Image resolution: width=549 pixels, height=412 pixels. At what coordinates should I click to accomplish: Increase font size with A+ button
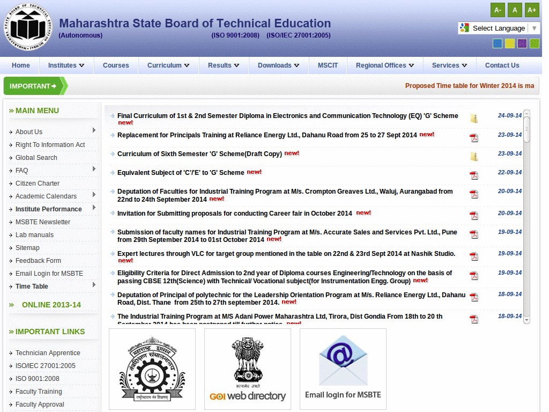click(532, 10)
